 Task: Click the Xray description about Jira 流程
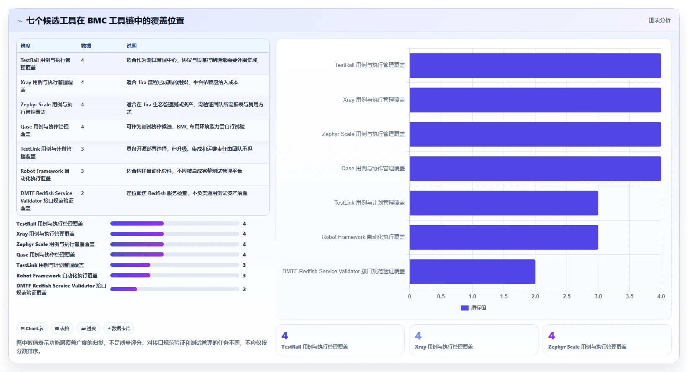[182, 82]
